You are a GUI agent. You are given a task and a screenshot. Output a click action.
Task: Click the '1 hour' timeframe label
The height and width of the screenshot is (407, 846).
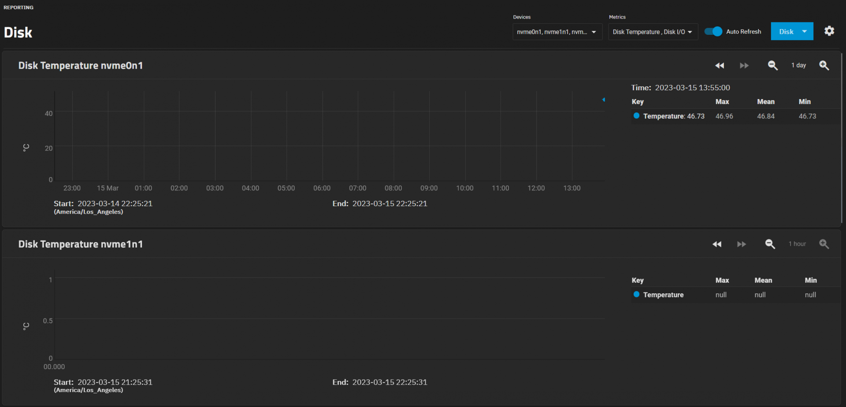(797, 244)
